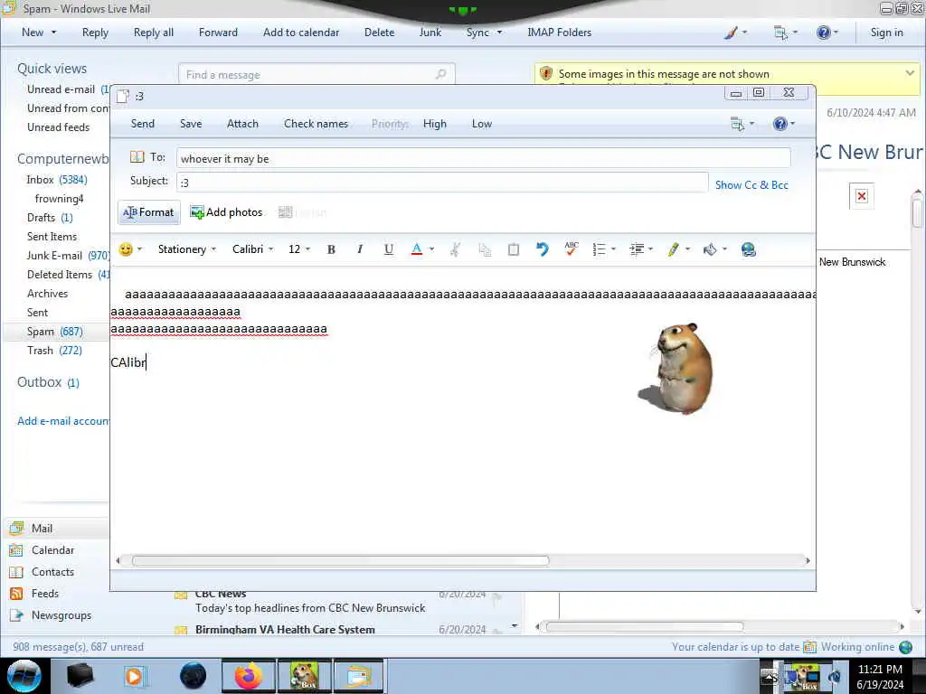Click the Windows Media Player taskbar icon
926x694 pixels.
coord(134,676)
